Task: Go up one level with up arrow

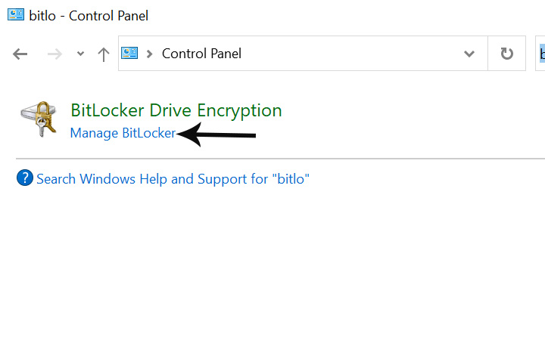Action: pyautogui.click(x=103, y=54)
